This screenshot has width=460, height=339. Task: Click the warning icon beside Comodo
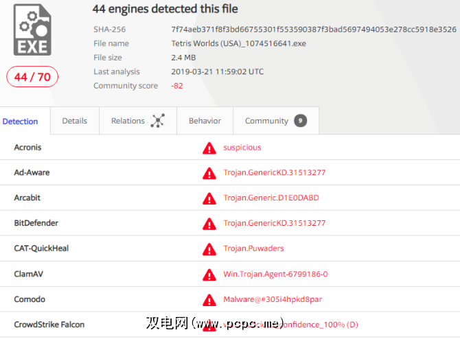(209, 300)
